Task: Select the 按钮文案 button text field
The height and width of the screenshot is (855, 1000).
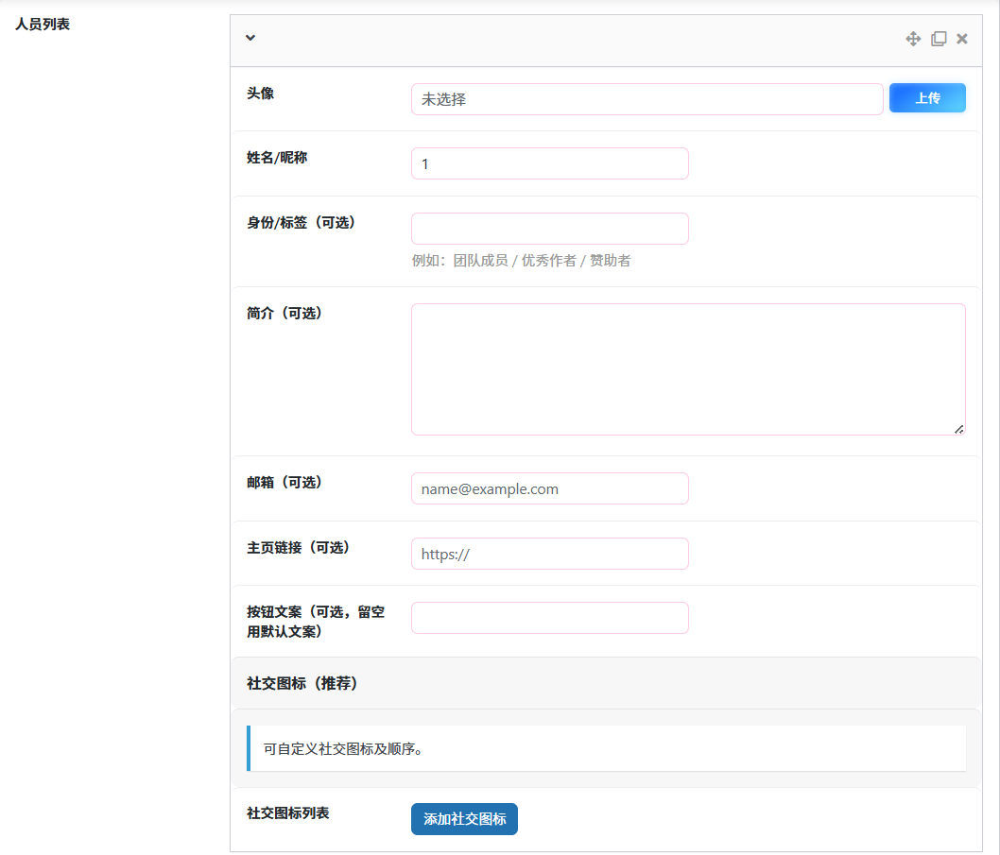Action: [x=549, y=618]
